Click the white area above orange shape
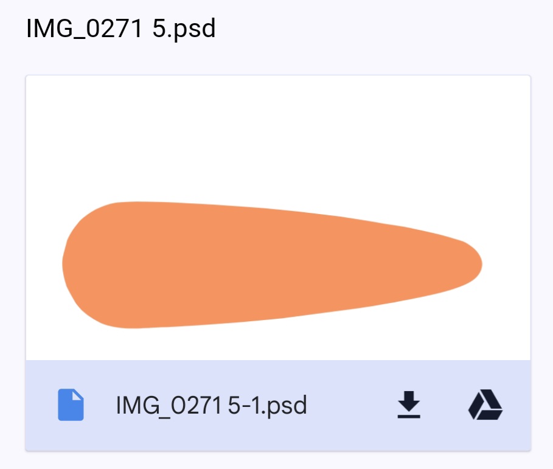 coord(278,137)
